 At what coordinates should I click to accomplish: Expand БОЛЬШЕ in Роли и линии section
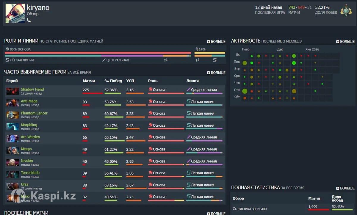(216, 42)
